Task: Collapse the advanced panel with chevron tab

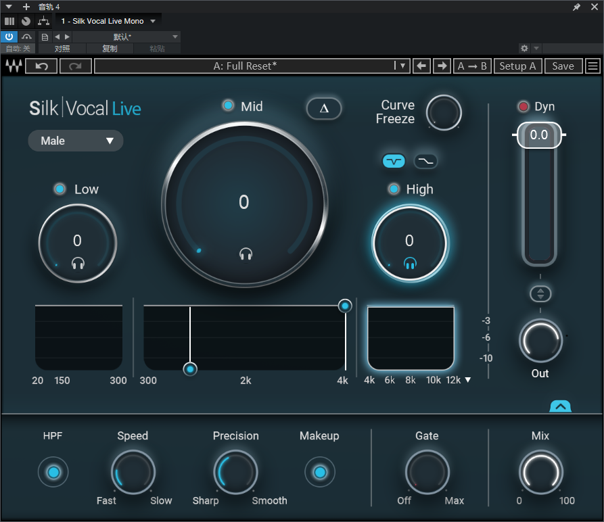Action: [561, 406]
